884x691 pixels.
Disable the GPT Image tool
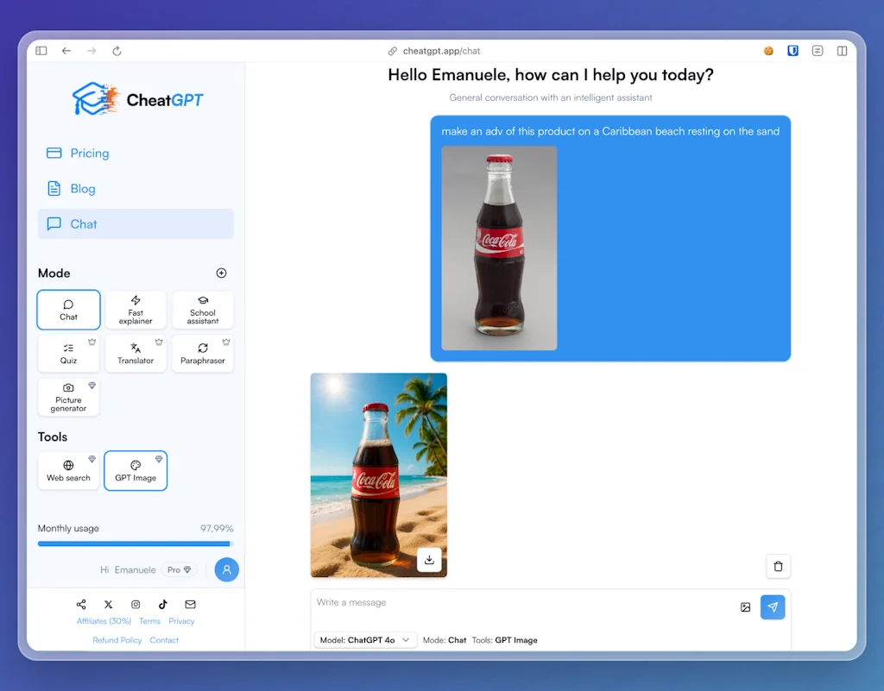click(x=136, y=471)
